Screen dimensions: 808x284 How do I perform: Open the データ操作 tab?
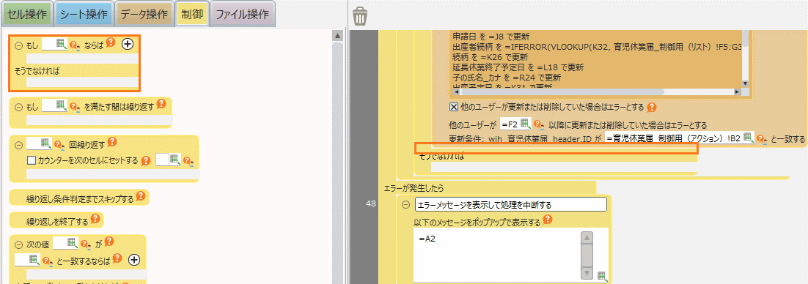144,15
